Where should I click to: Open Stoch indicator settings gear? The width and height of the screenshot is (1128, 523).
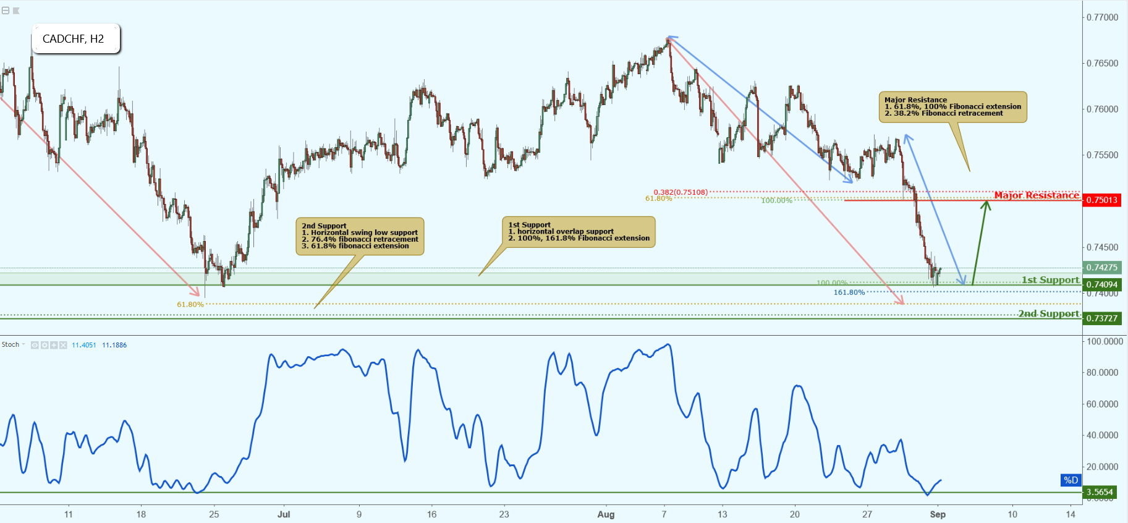click(x=45, y=345)
